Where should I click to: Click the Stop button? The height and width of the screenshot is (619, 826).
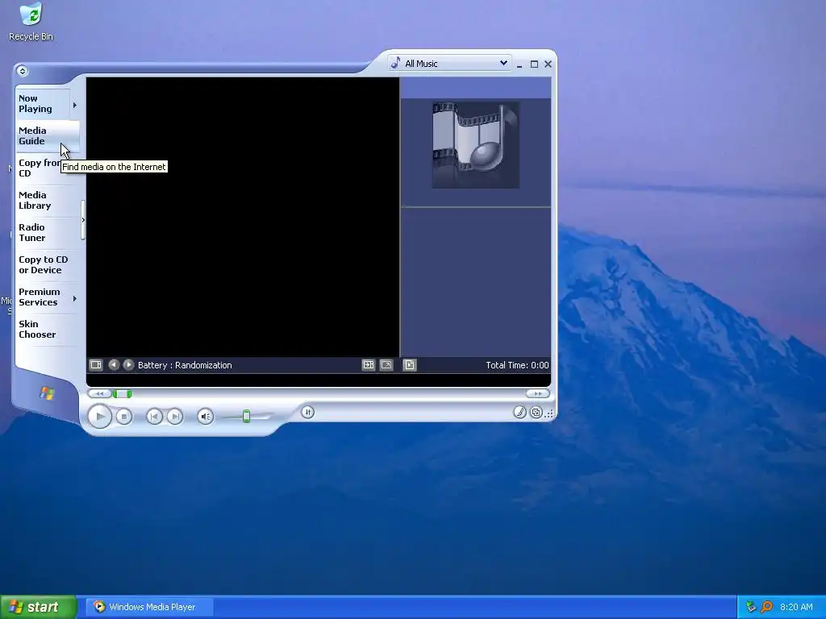pyautogui.click(x=123, y=417)
